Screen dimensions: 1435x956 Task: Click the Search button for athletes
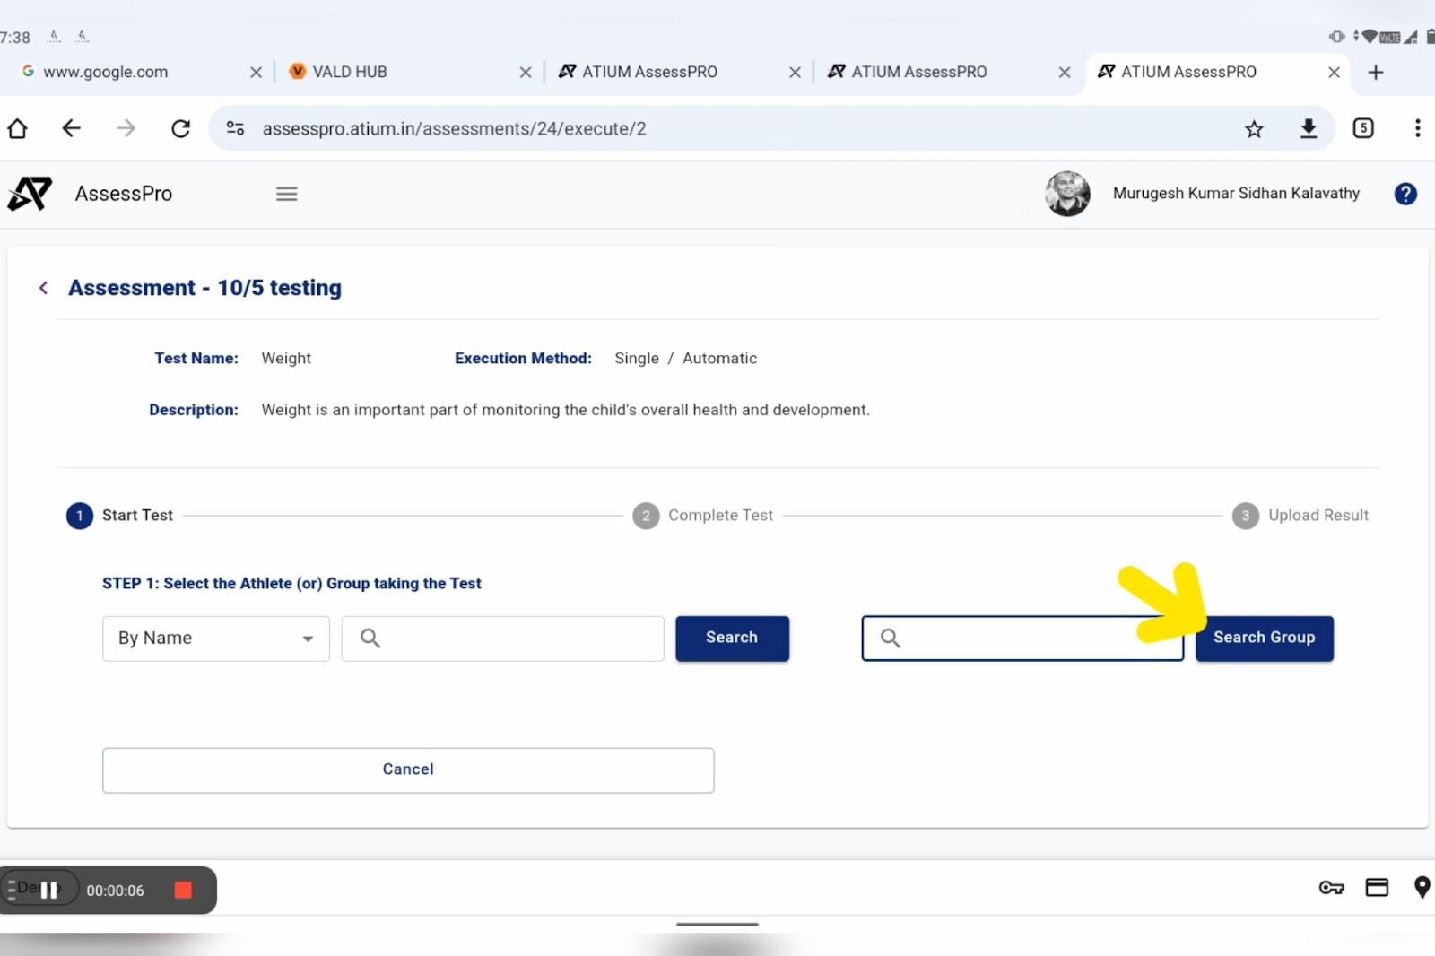pos(732,639)
